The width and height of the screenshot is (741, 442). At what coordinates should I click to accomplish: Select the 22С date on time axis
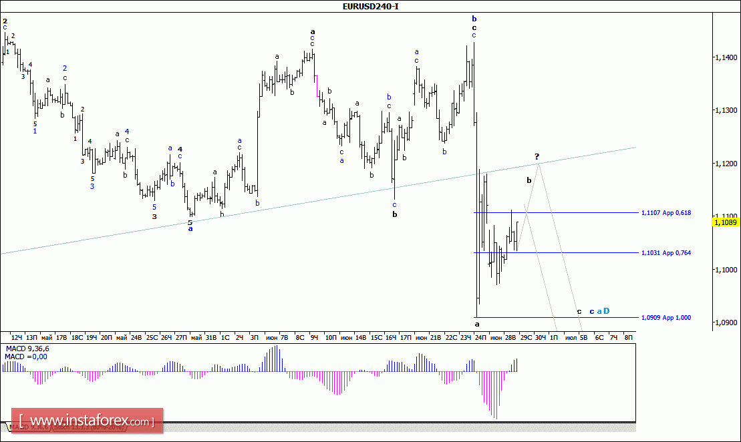[451, 337]
